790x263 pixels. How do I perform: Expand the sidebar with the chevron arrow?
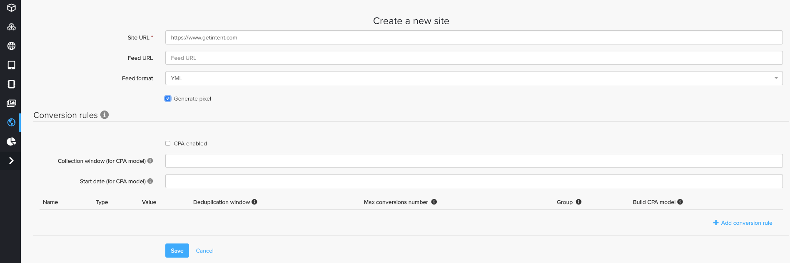click(x=11, y=161)
